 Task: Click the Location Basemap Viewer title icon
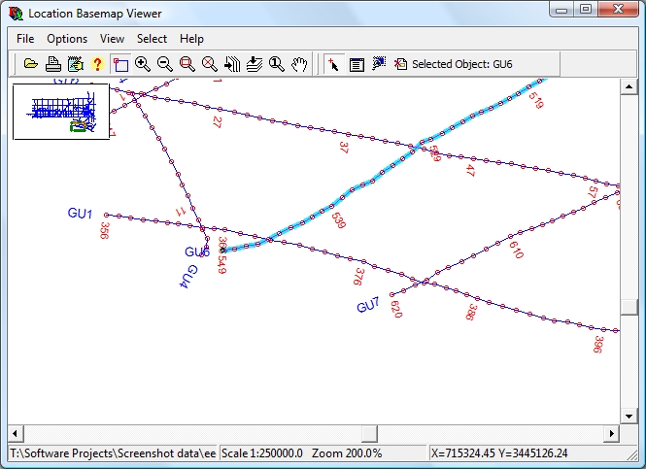[17, 14]
